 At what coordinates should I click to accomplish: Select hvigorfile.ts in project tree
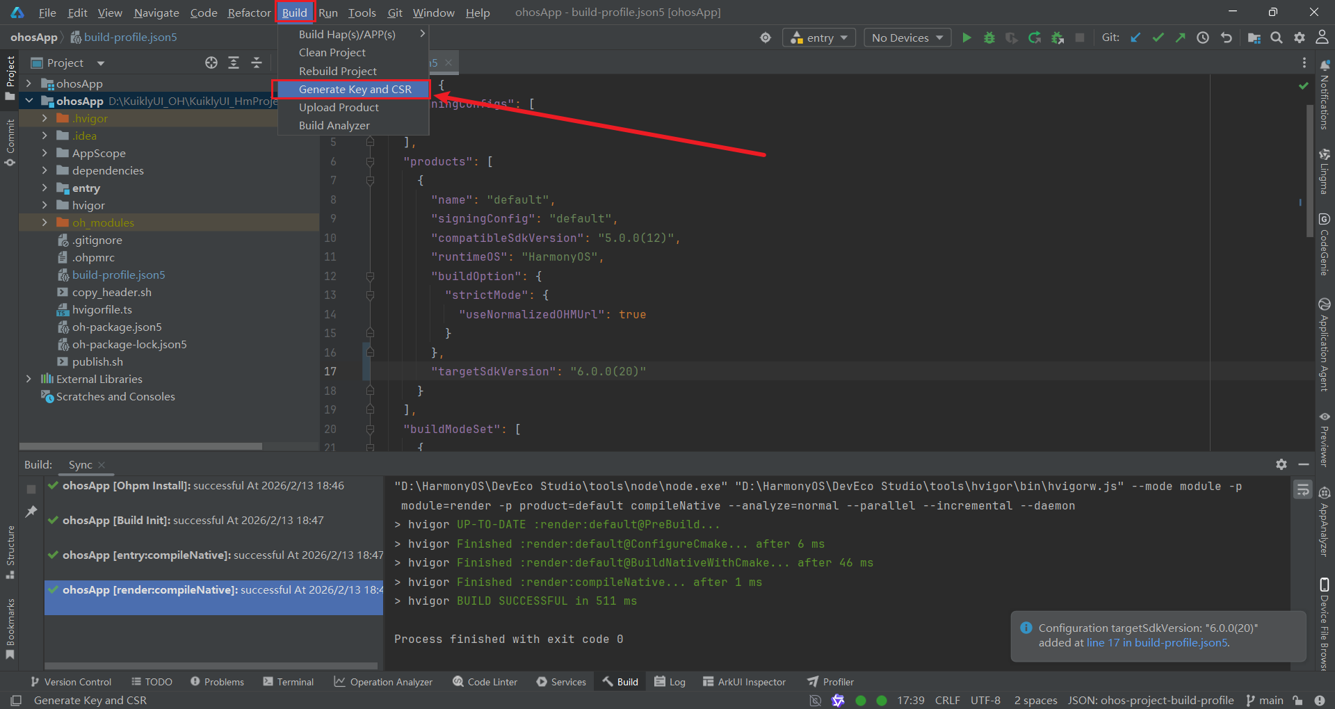pos(102,309)
